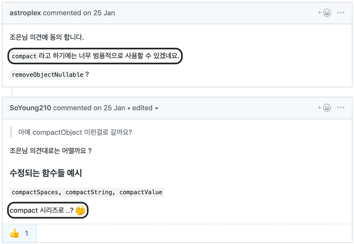Click the line 조은님 의견에 동의 합니다
Image resolution: width=354 pixels, height=244 pixels.
pyautogui.click(x=47, y=37)
